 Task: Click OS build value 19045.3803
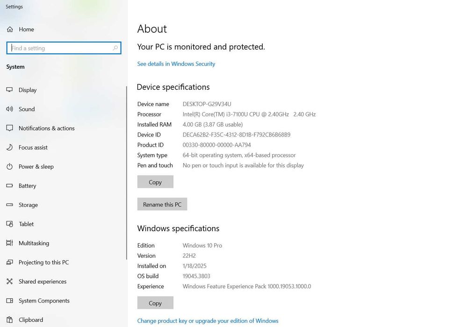(196, 276)
